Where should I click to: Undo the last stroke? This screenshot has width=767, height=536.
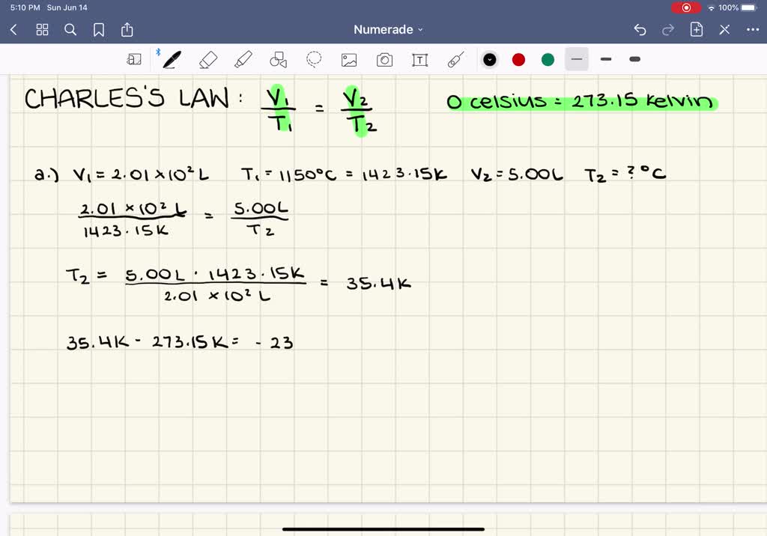(639, 29)
